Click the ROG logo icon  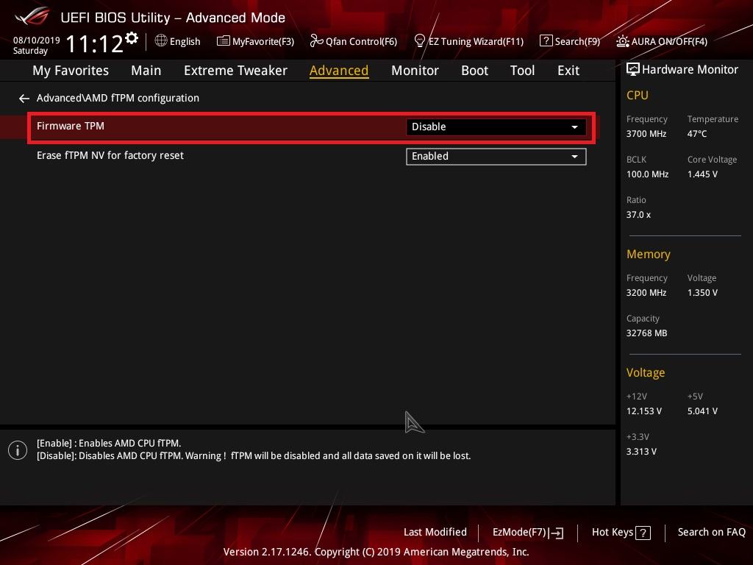32,16
